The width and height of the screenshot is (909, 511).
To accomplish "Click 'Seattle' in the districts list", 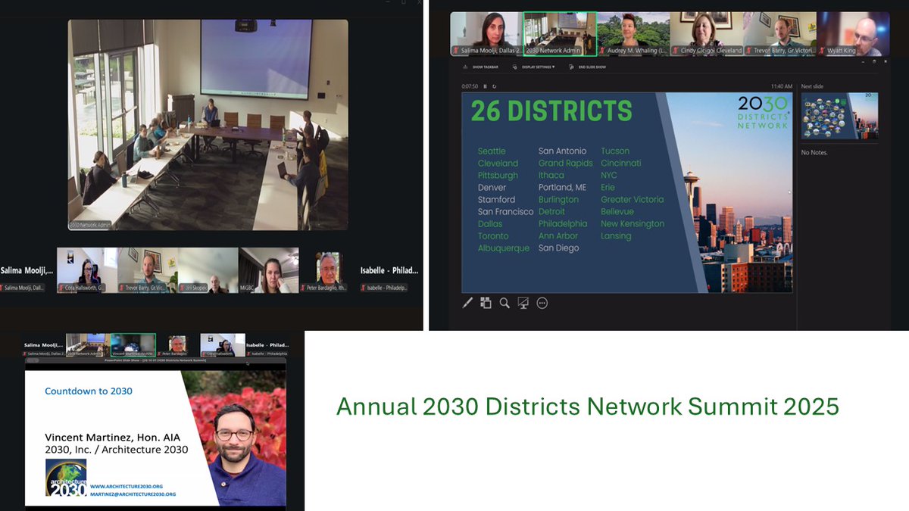I will (x=492, y=151).
